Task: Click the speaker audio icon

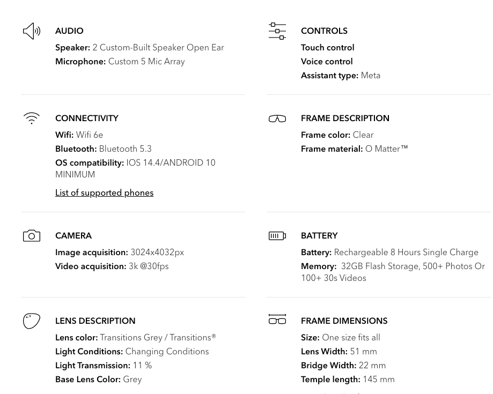Action: [32, 31]
